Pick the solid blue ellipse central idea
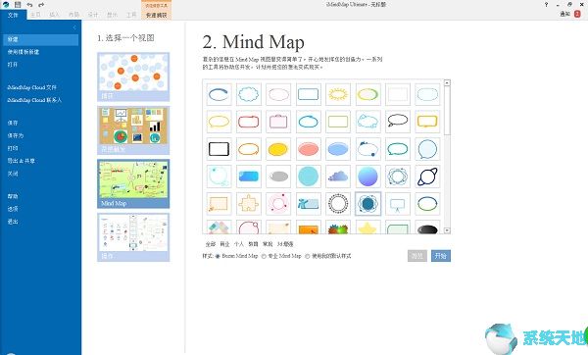 tap(338, 149)
